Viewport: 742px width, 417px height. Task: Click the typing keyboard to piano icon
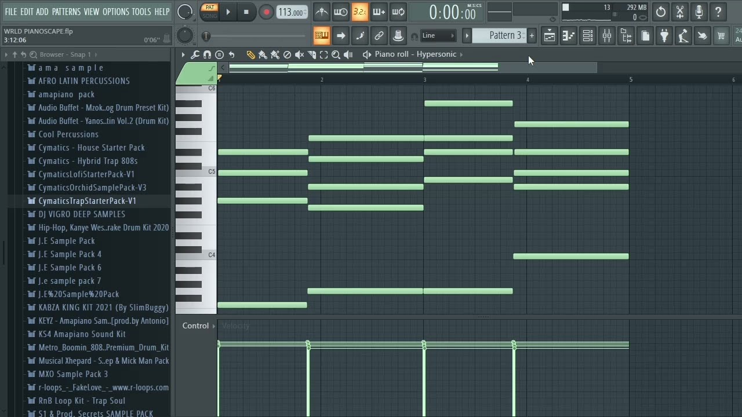pyautogui.click(x=321, y=36)
